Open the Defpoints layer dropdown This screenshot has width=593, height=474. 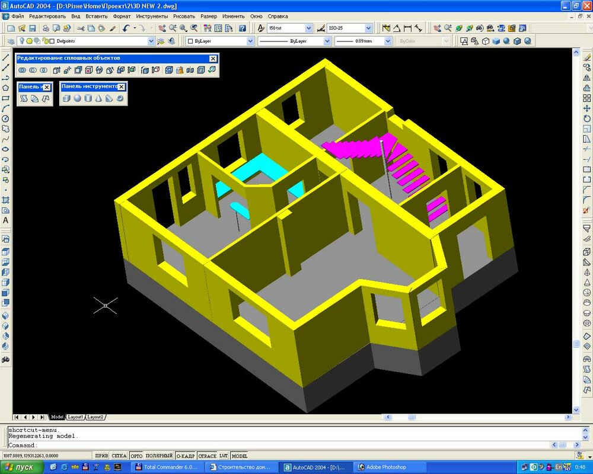pos(150,41)
